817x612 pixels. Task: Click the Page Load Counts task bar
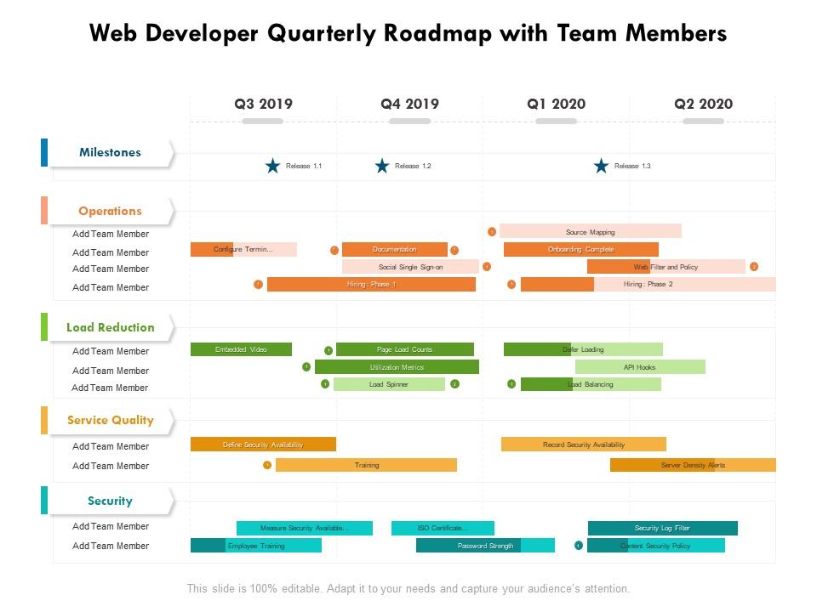pos(405,349)
